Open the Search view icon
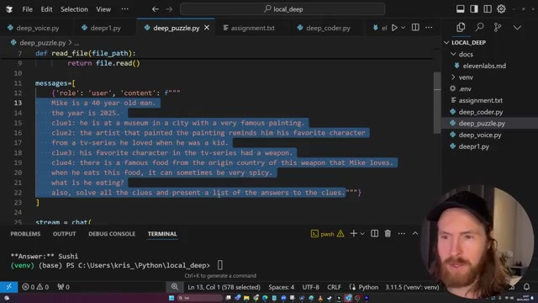Image resolution: width=538 pixels, height=303 pixels. click(x=480, y=27)
